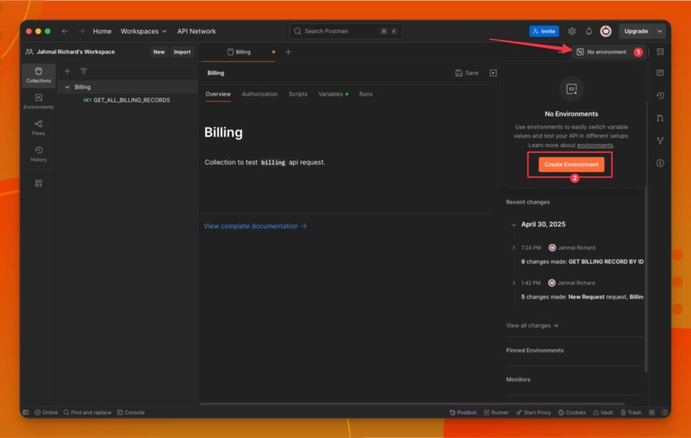Open the History sidebar panel
The image size is (691, 438).
pos(38,155)
